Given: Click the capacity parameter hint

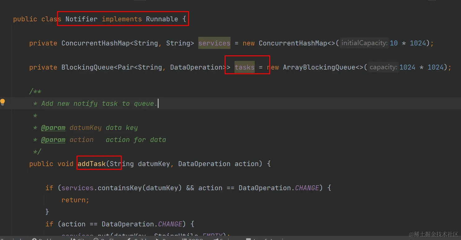Looking at the screenshot, I should pos(383,67).
